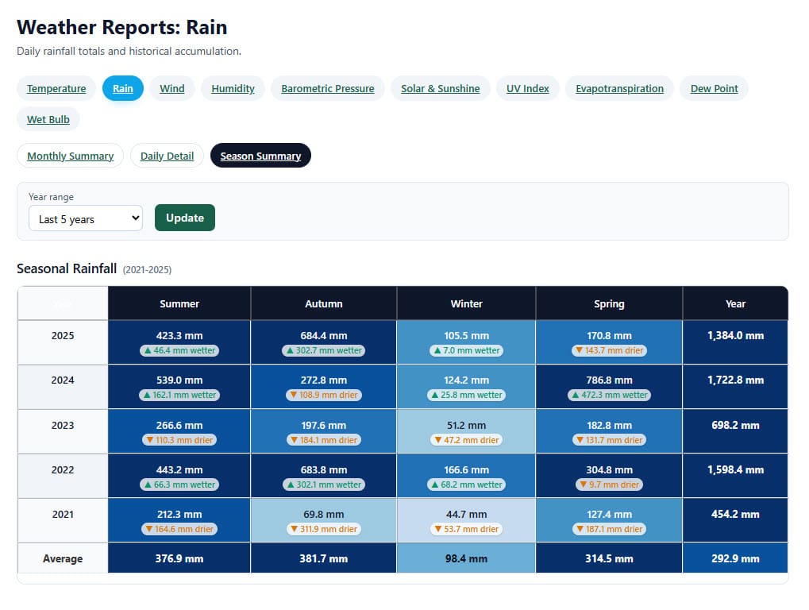This screenshot has width=809, height=610.
Task: Select the Humidity report tab
Action: pos(233,88)
